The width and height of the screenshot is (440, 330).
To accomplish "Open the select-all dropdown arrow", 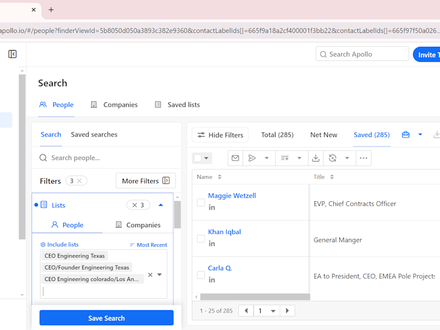I will click(207, 158).
